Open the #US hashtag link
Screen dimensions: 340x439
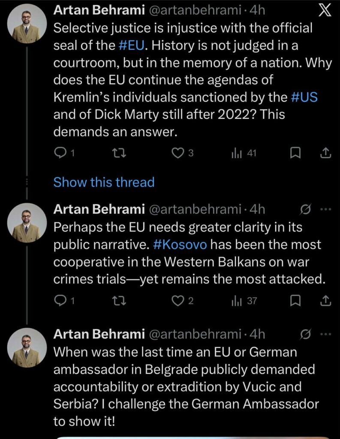(x=304, y=97)
